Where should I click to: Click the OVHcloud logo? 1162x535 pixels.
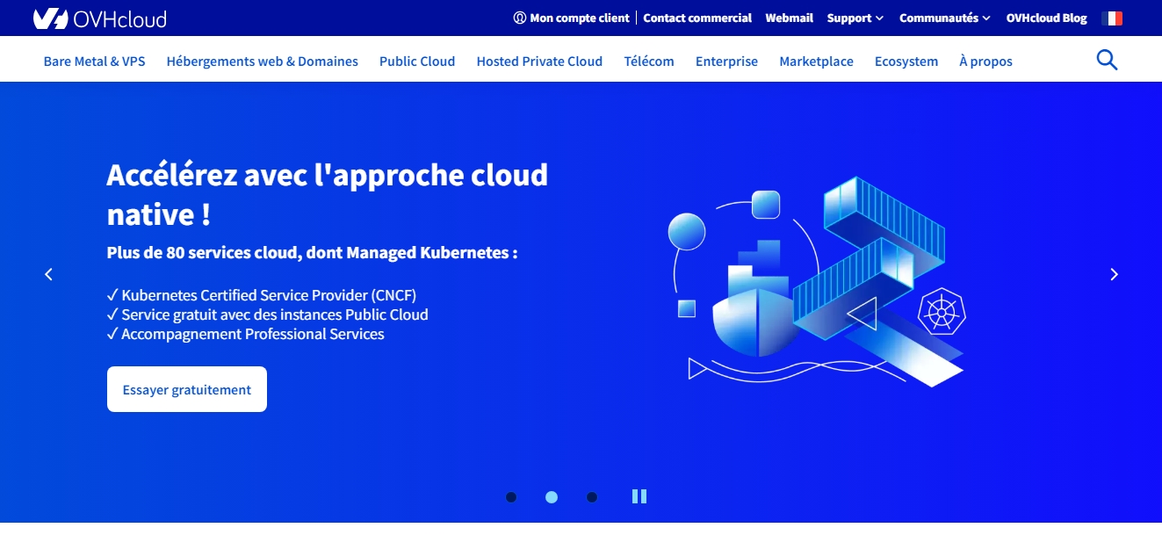[x=99, y=18]
